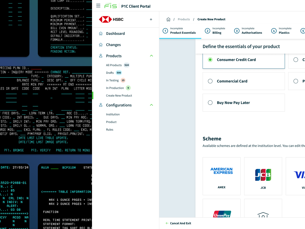Select the Consumer Credit Card radio button
The height and width of the screenshot is (229, 305).
210,60
